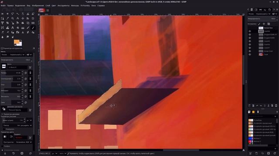
Task: Open the Фильтры menu
Action: 75,6
